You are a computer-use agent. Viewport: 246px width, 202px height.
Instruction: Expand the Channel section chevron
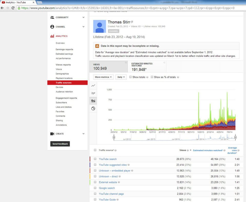[84, 27]
